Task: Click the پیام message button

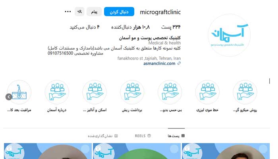Action: coord(94,12)
